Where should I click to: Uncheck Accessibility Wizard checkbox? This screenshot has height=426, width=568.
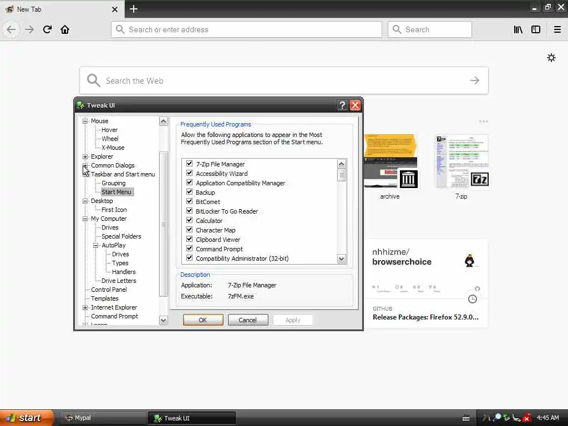(x=190, y=173)
